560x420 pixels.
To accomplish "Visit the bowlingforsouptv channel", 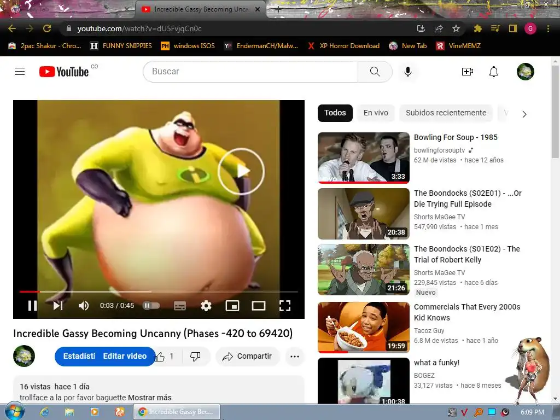I will click(x=439, y=150).
